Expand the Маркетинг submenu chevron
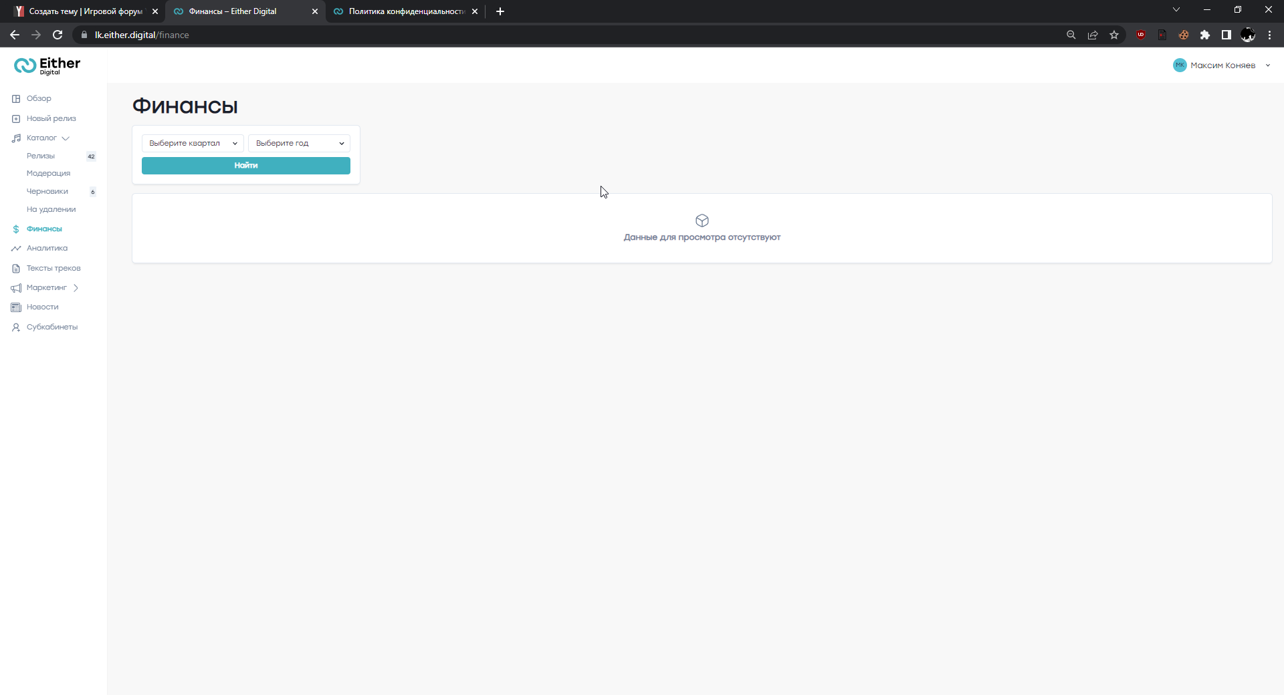This screenshot has height=695, width=1284. (x=76, y=288)
